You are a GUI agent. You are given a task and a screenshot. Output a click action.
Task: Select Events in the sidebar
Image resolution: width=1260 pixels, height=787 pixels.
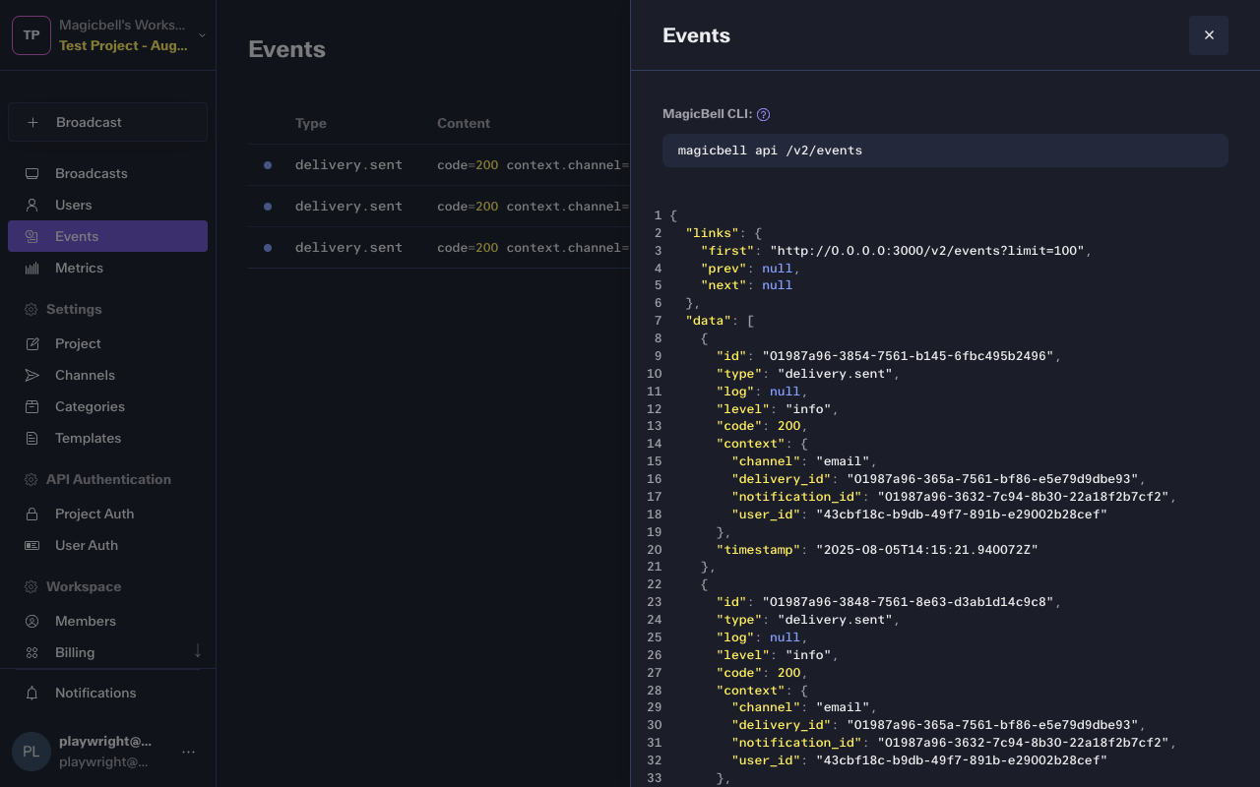click(x=108, y=236)
